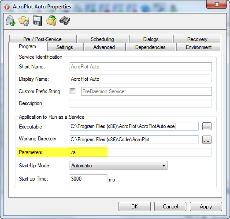Image resolution: width=230 pixels, height=219 pixels.
Task: Click the folder with green arrow icon
Action: click(x=51, y=21)
